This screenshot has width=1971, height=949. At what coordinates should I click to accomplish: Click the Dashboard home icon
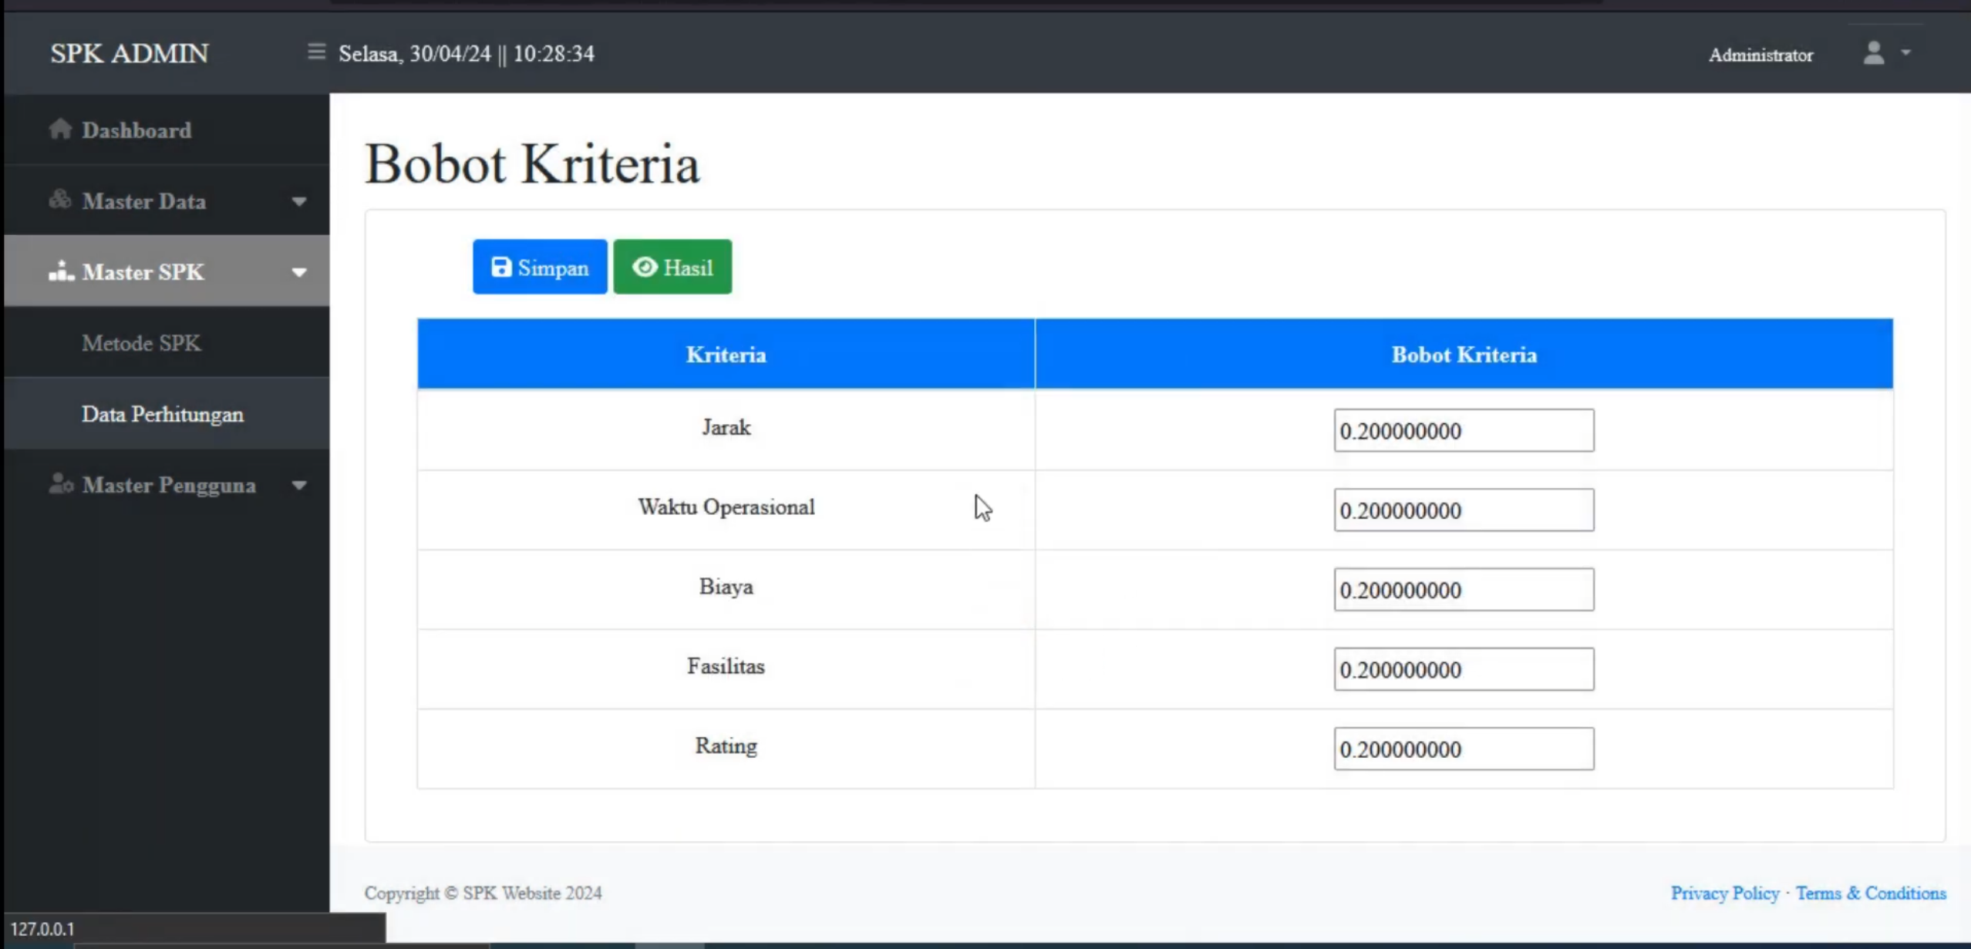click(x=60, y=129)
